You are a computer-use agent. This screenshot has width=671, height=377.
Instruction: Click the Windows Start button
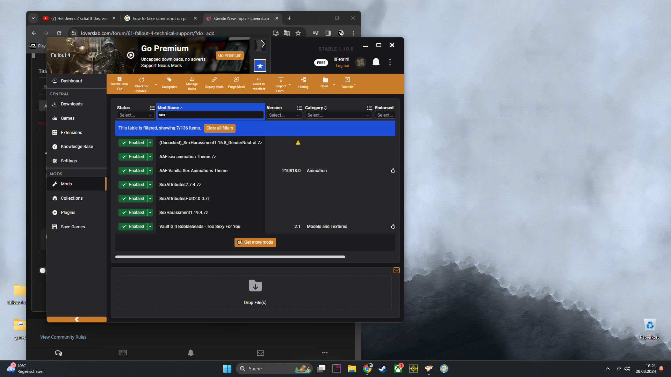tap(228, 369)
